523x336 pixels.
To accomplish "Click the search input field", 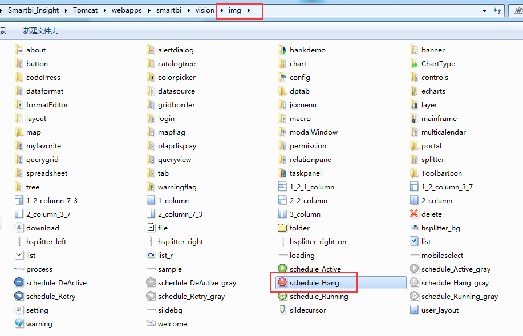I will (x=516, y=11).
